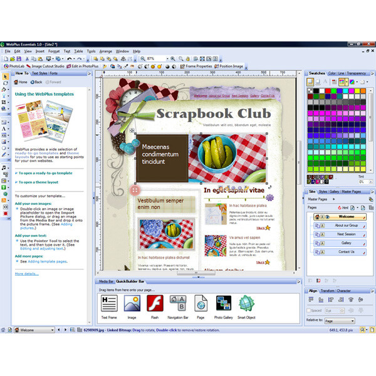Click Edit in PhotoPlus
Viewport: 376px width, 376px height.
click(83, 66)
